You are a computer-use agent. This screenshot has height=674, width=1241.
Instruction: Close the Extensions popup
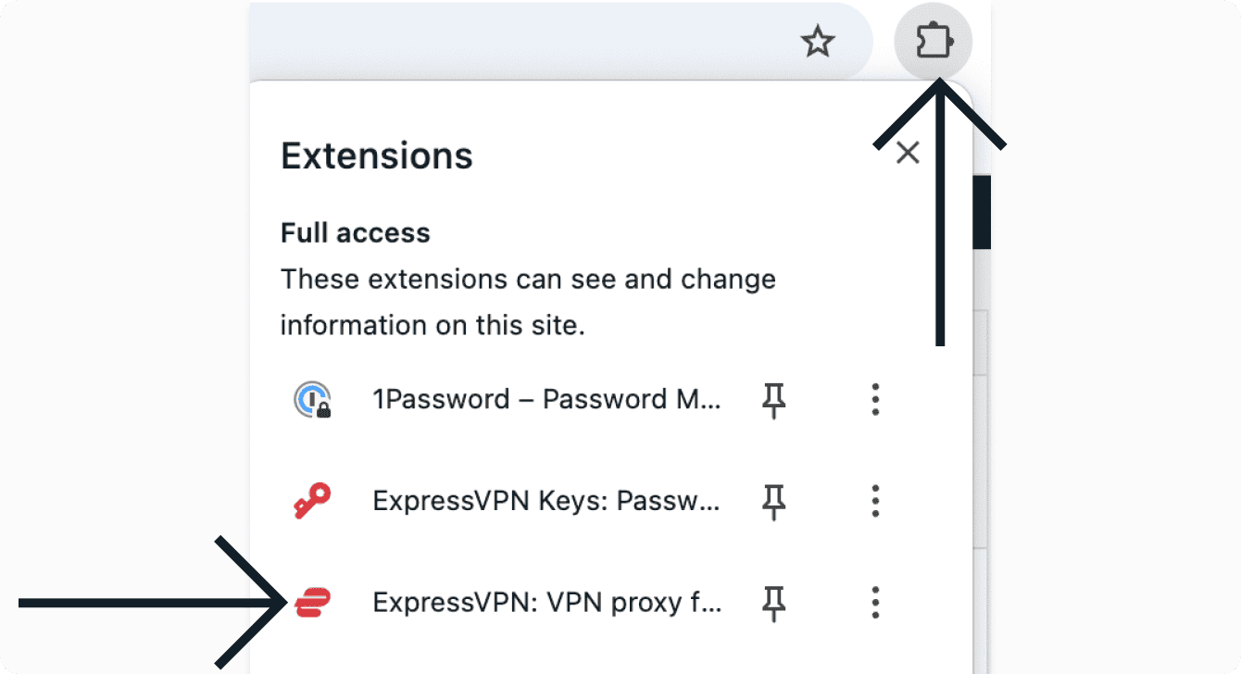click(x=908, y=154)
